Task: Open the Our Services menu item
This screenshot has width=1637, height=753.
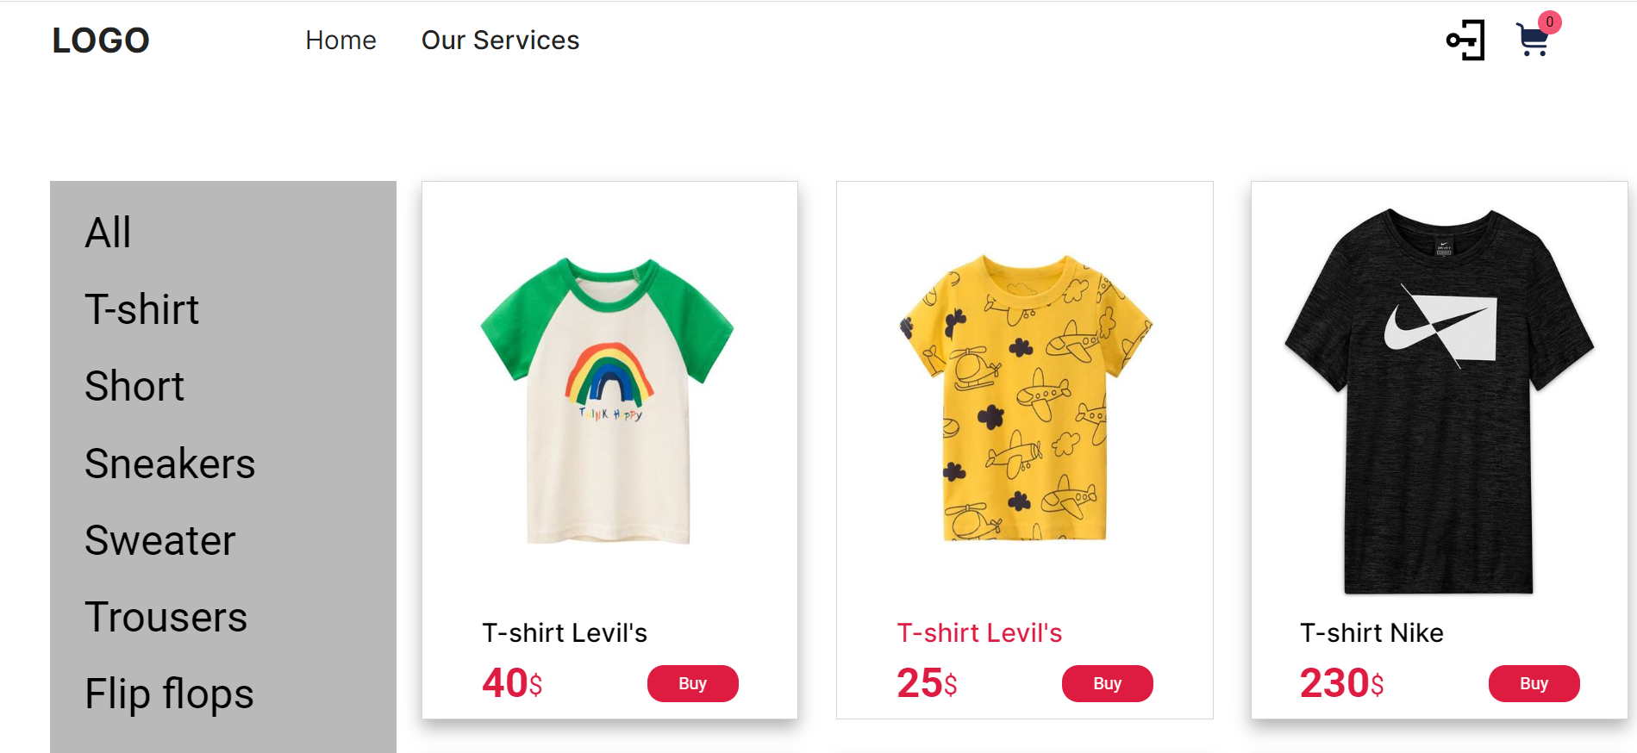Action: (500, 40)
